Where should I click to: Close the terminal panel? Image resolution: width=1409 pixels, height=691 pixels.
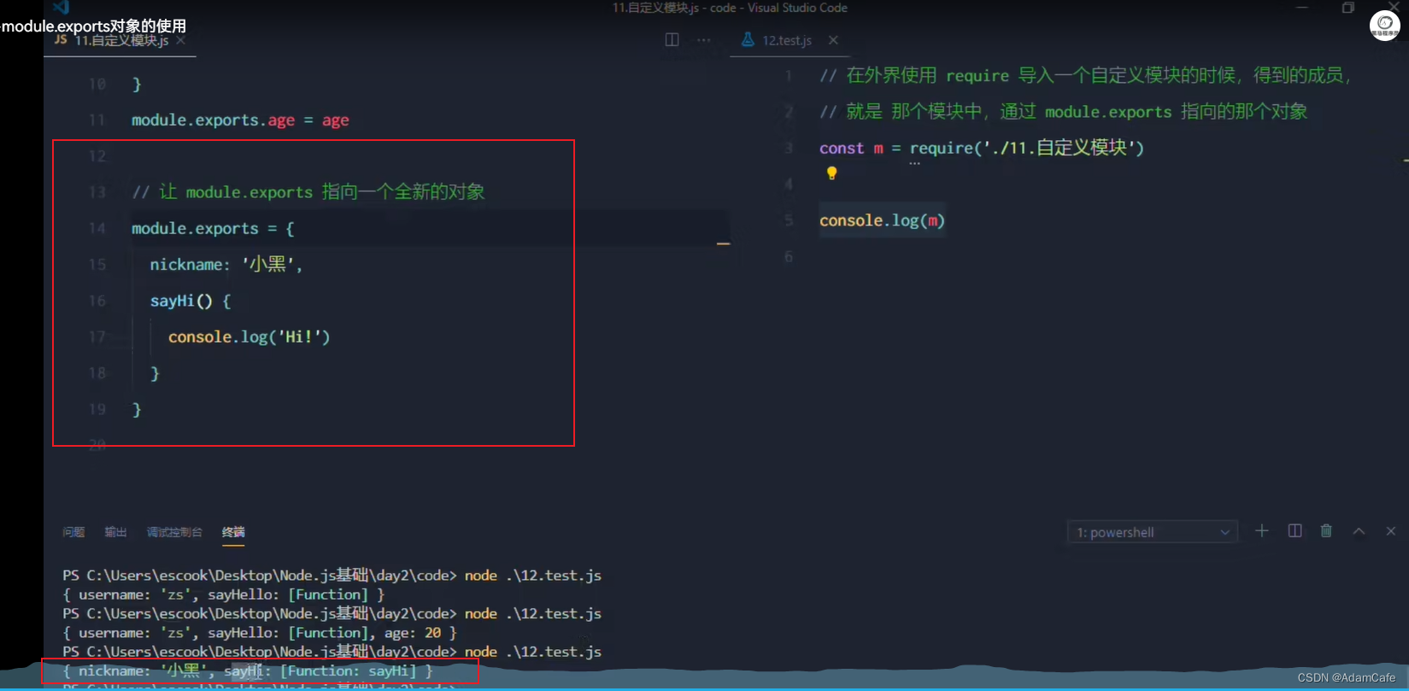click(1391, 531)
